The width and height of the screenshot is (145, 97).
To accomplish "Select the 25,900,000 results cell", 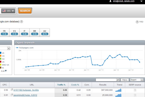I will (107, 95).
